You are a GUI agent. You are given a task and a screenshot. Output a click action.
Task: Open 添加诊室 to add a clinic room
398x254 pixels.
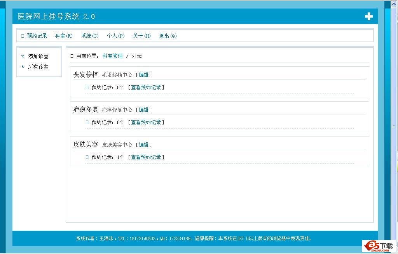(38, 56)
